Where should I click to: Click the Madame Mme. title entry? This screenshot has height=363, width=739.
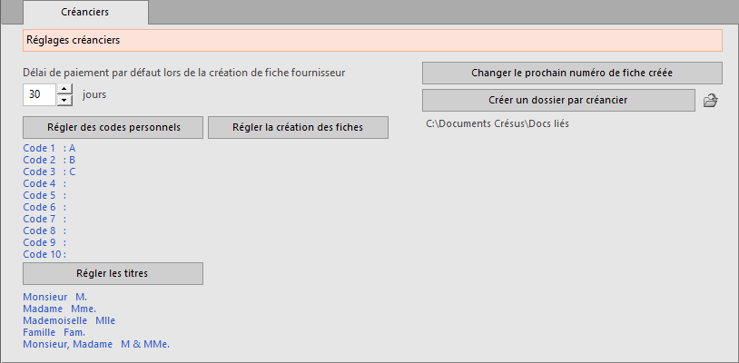point(60,309)
